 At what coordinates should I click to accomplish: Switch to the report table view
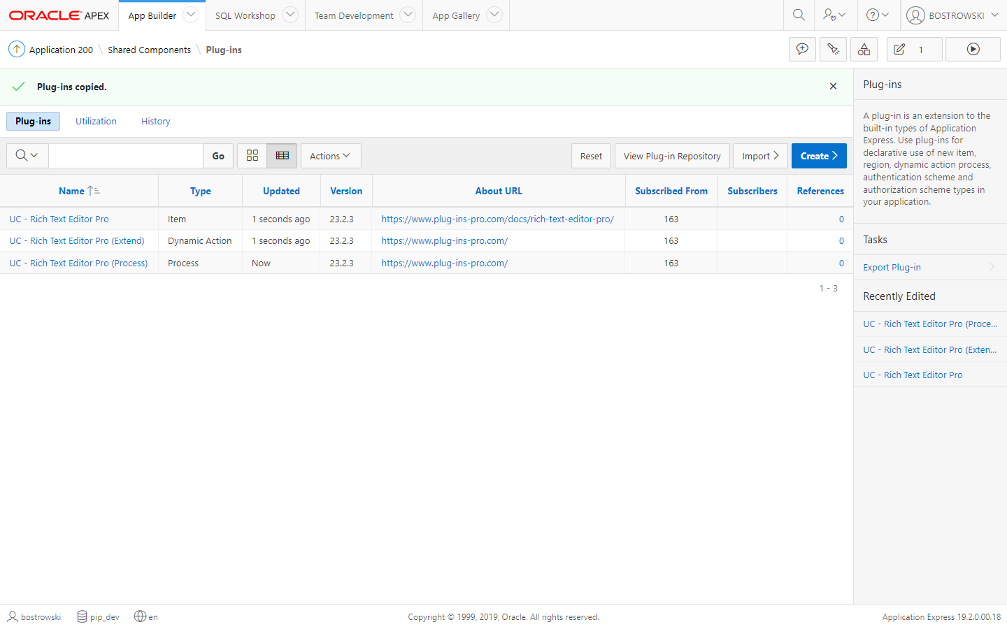coord(282,156)
